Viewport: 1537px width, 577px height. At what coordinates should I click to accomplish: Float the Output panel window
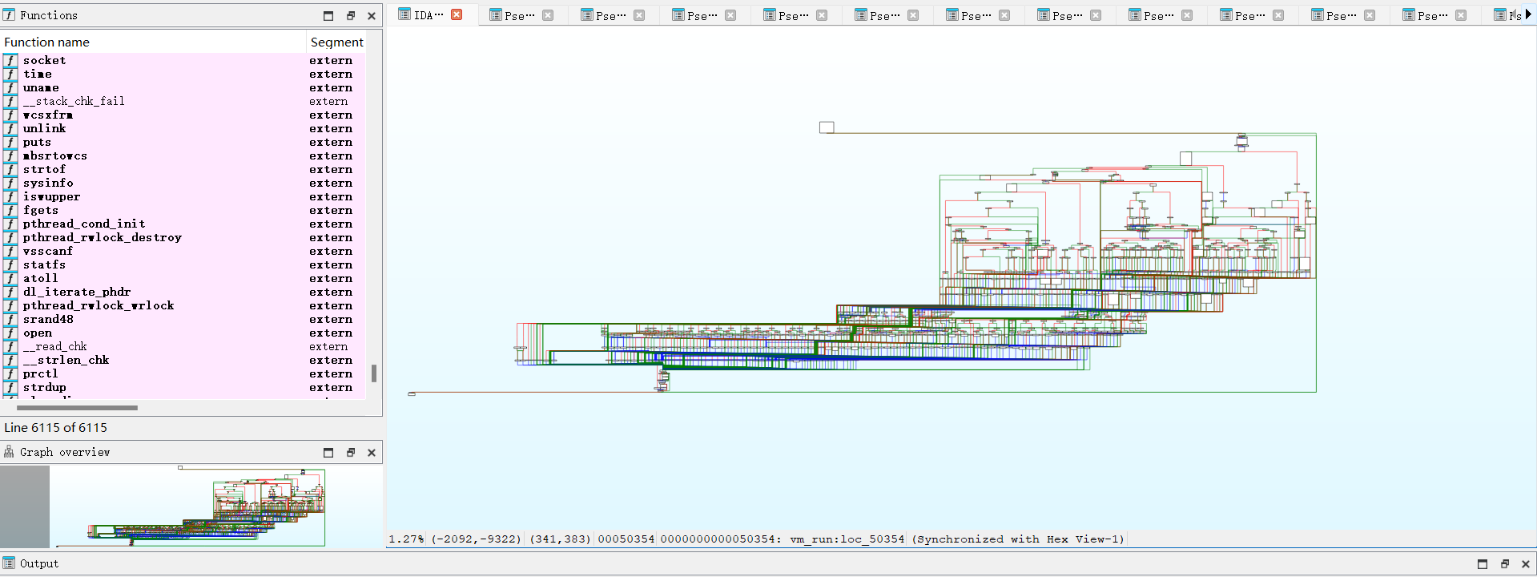1505,563
